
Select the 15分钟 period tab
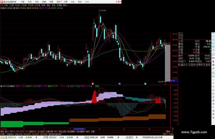(x=24, y=5)
